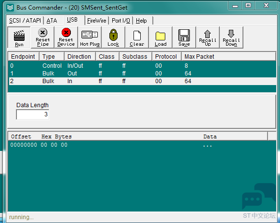Click the Lock padlock icon

113,35
